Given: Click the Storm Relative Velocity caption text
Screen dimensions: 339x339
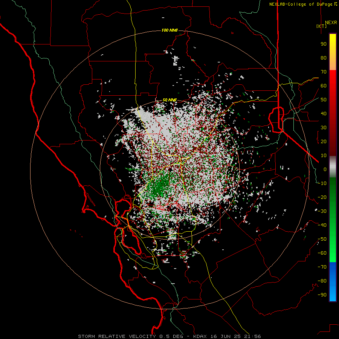Looking at the screenshot, I should [169, 336].
